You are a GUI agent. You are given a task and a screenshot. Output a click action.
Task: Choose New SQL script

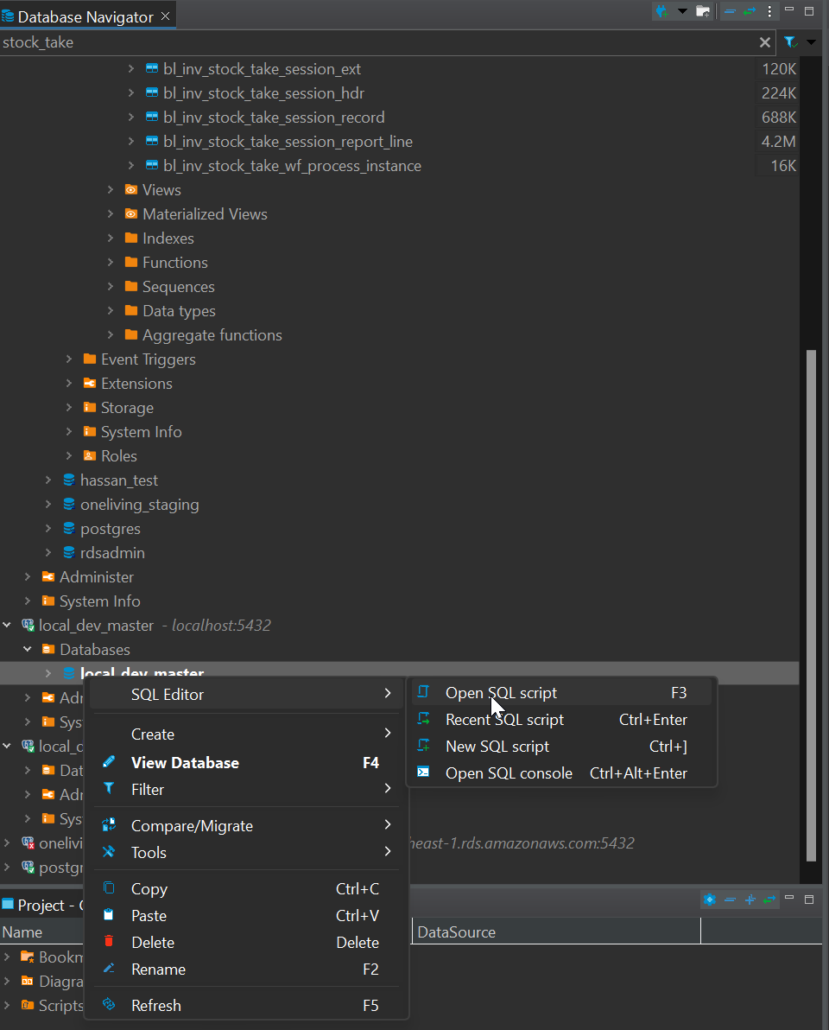coord(562,747)
